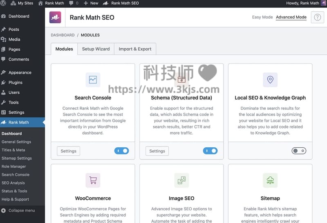The width and height of the screenshot is (327, 223).
Task: Select Rank Math in the sidebar
Action: click(22, 122)
